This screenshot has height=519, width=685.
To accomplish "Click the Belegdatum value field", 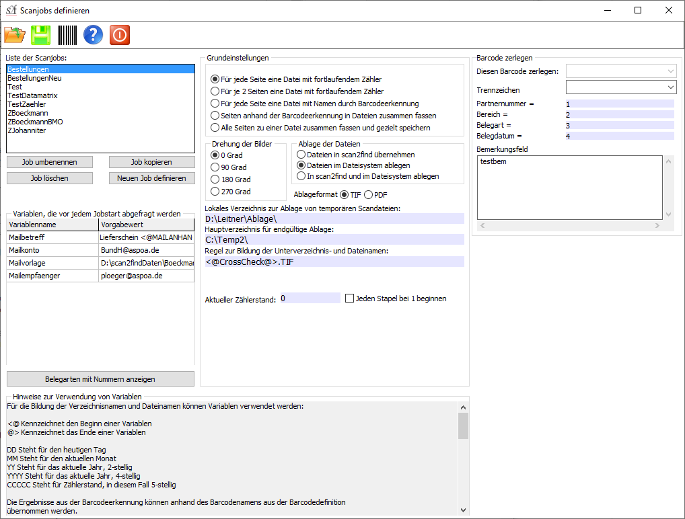I will (620, 136).
